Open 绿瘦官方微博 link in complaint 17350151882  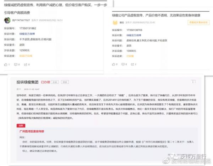point(27,34)
